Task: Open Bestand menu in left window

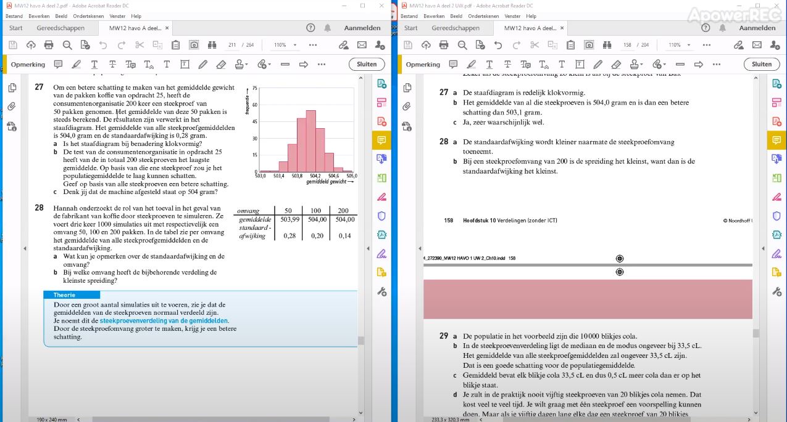Action: tap(14, 16)
